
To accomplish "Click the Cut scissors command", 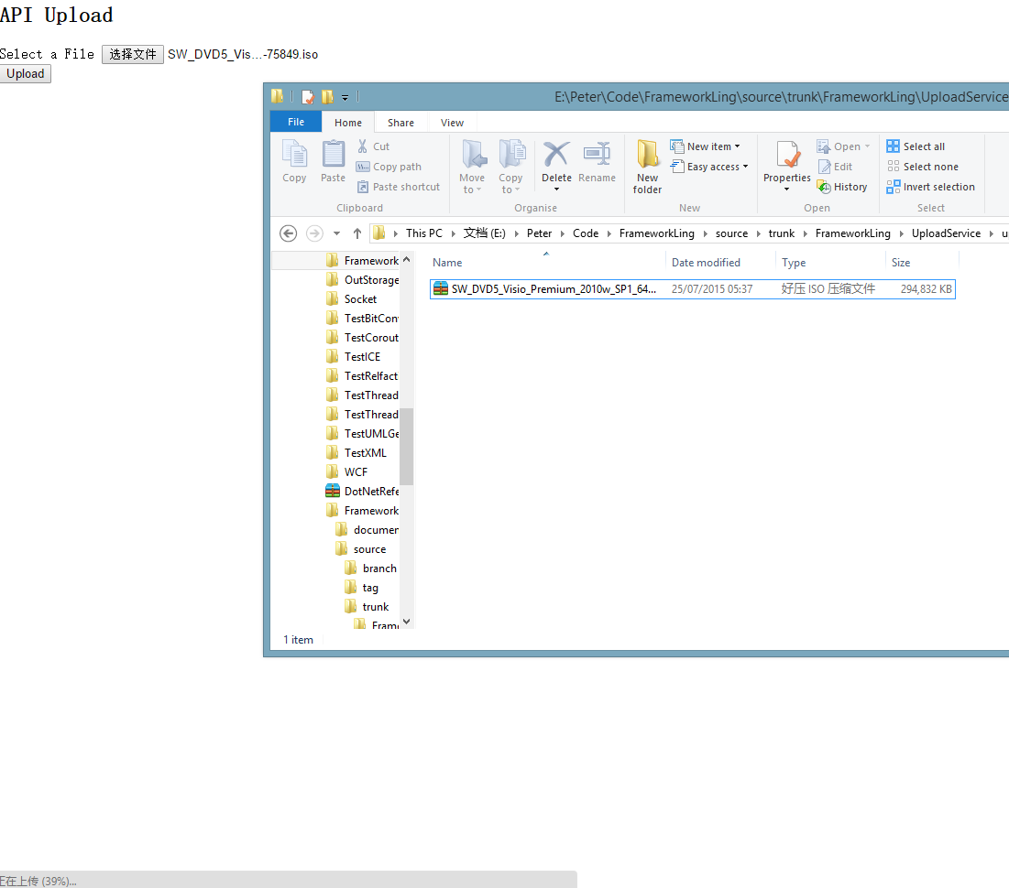I will (373, 146).
